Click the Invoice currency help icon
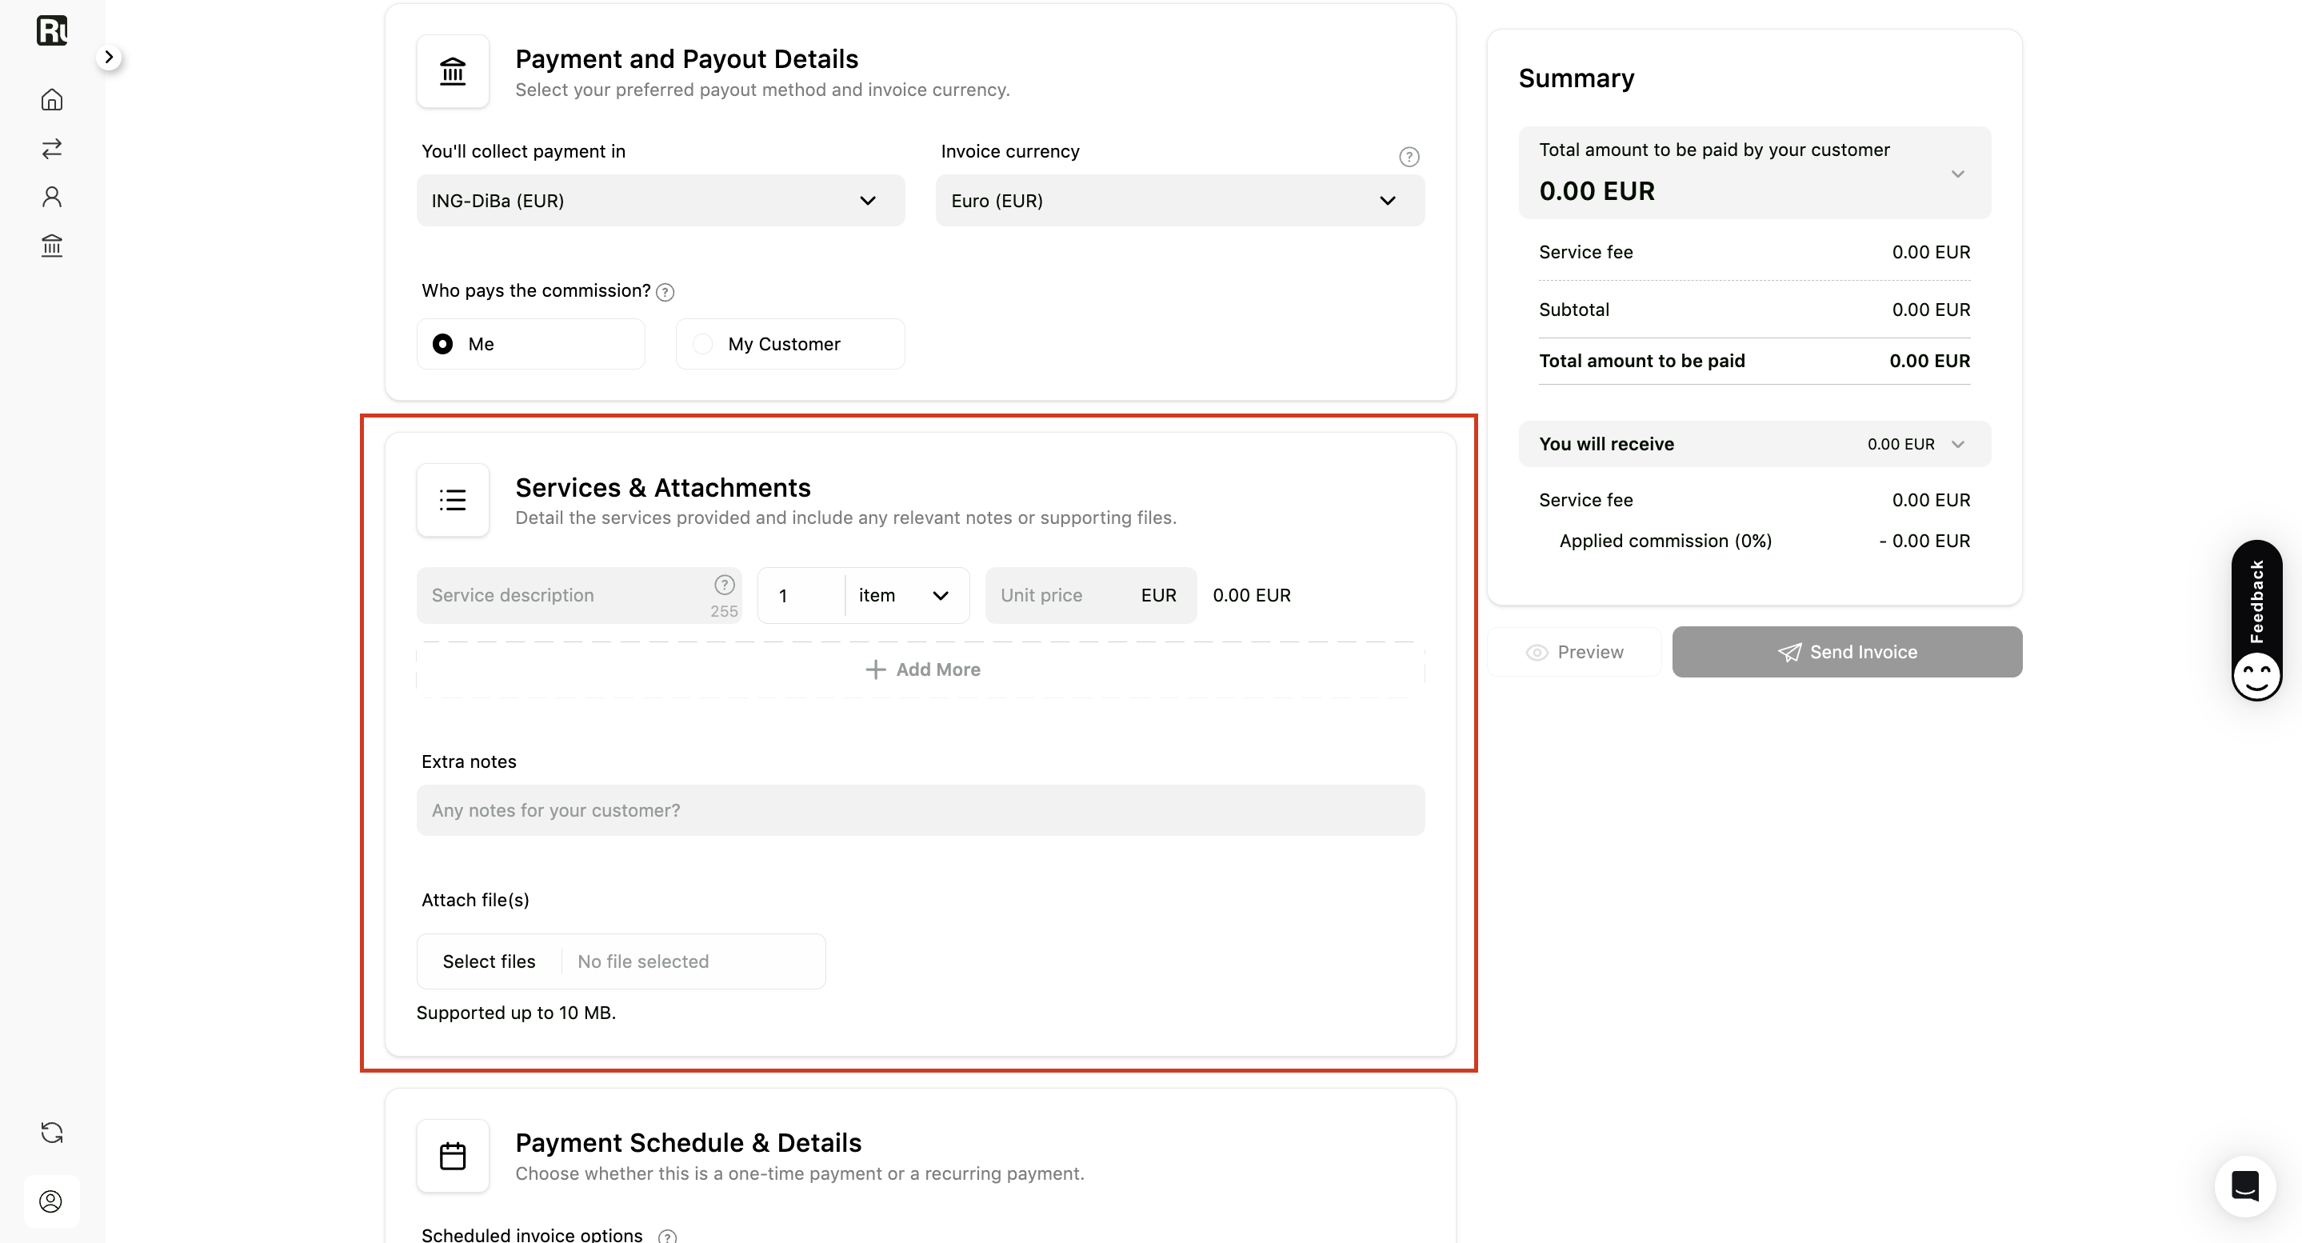Image resolution: width=2302 pixels, height=1243 pixels. (1409, 158)
